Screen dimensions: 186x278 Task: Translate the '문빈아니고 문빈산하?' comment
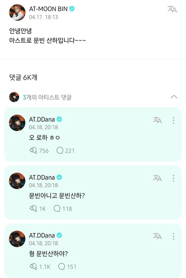click(x=157, y=178)
